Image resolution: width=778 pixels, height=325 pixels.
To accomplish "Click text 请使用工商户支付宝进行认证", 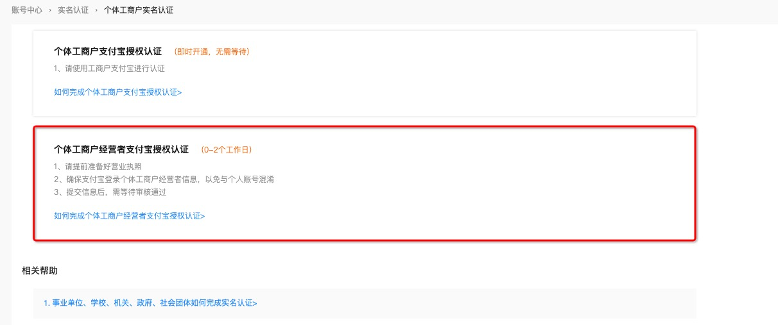I will (110, 69).
